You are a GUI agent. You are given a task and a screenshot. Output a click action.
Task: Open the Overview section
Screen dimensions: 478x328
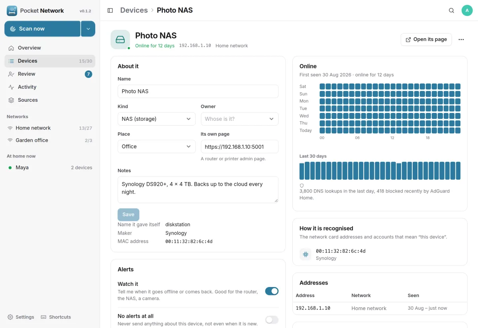[x=50, y=48]
